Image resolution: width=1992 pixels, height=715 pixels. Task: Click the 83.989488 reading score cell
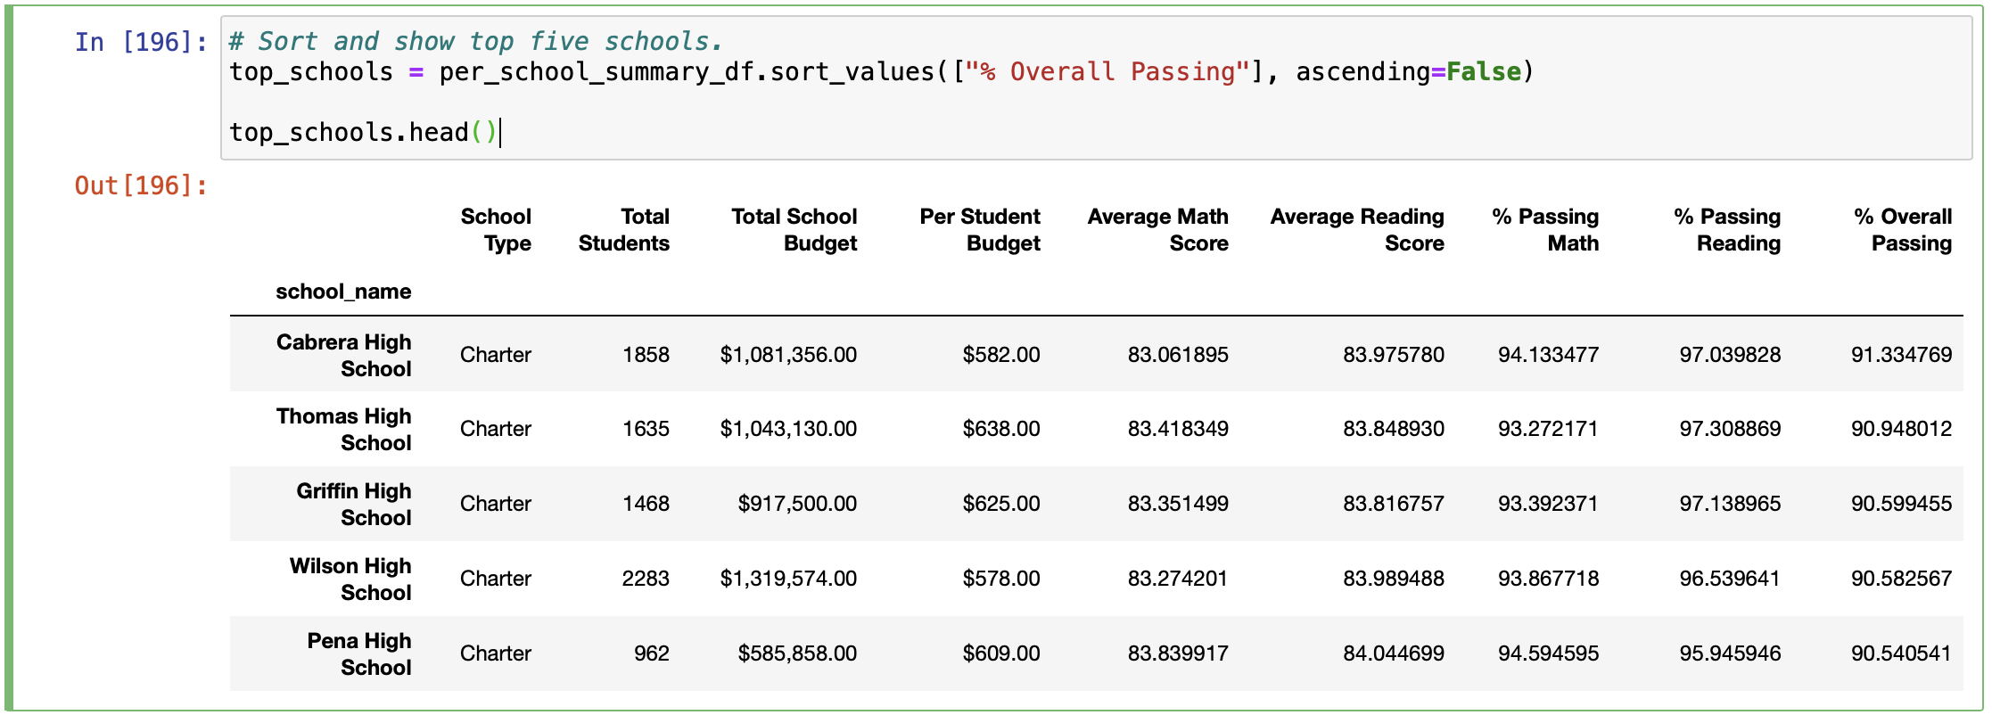(x=1394, y=579)
